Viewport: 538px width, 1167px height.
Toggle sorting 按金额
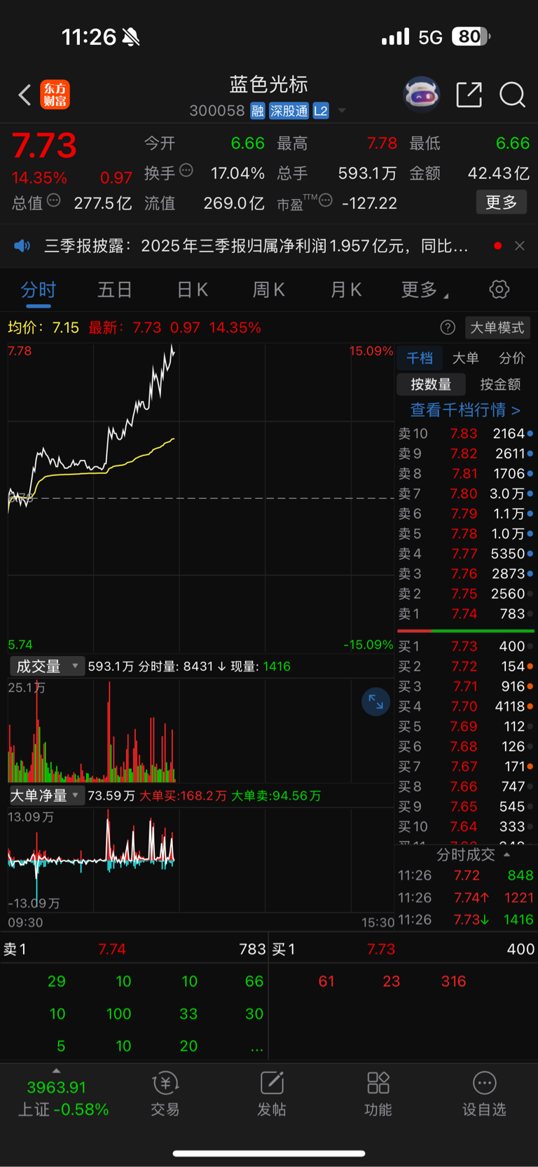[x=500, y=384]
